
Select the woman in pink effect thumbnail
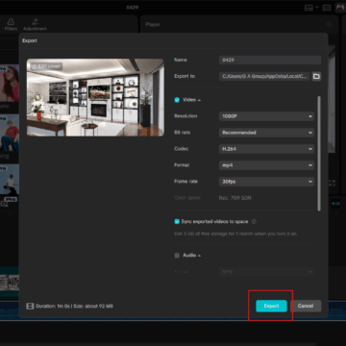pyautogui.click(x=10, y=84)
